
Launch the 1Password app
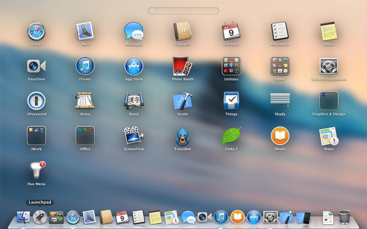[x=36, y=101]
